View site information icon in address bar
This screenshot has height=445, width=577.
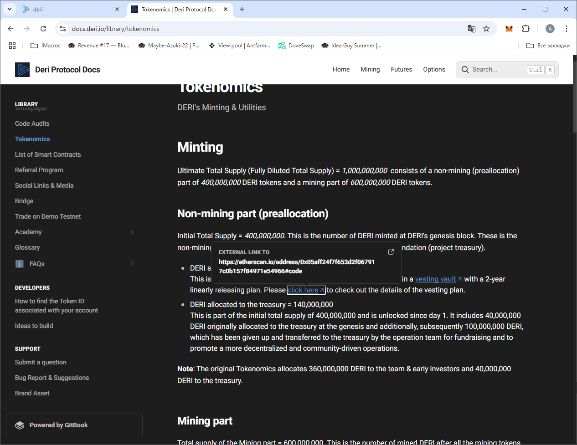pos(63,29)
